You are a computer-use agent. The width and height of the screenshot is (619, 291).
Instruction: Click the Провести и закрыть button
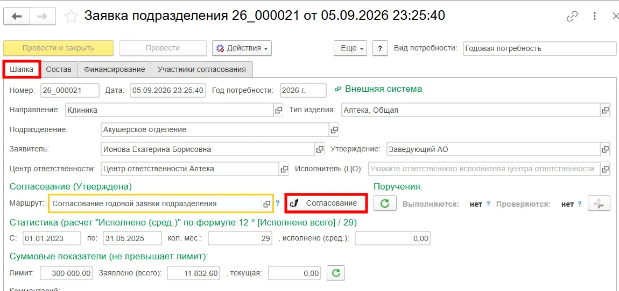(x=59, y=48)
